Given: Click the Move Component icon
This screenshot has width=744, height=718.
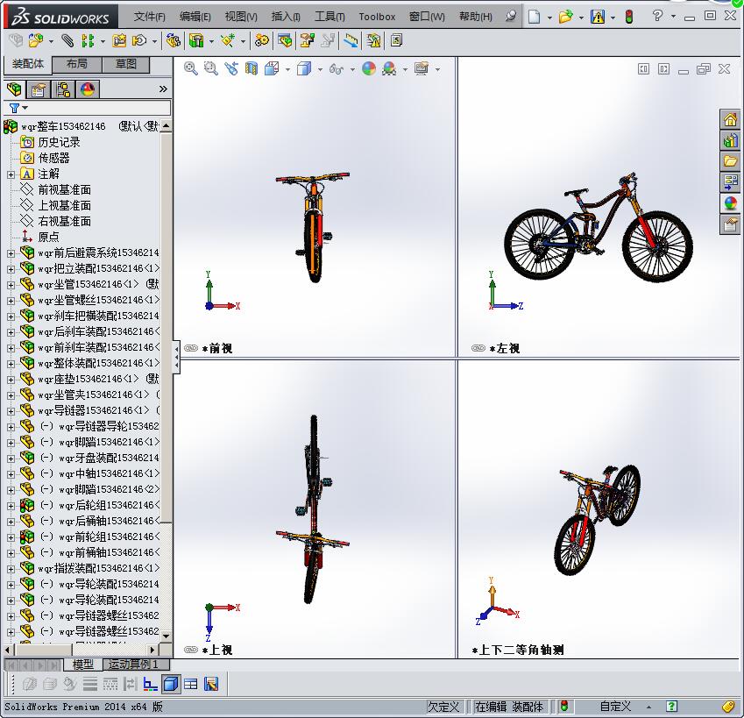Looking at the screenshot, I should click(x=139, y=41).
